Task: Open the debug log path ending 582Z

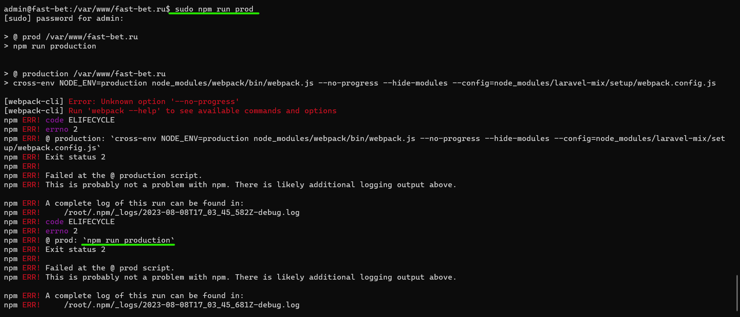Action: pos(182,213)
